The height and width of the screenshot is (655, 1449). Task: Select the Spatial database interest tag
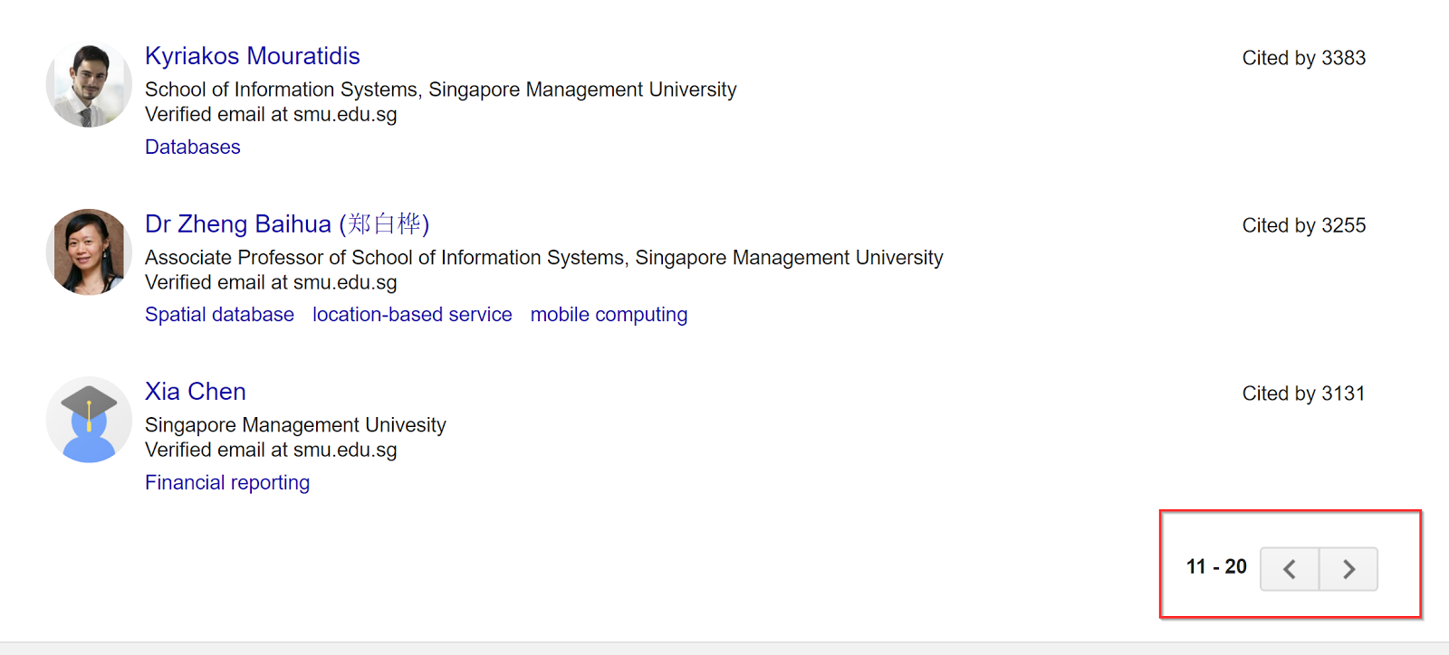[219, 315]
